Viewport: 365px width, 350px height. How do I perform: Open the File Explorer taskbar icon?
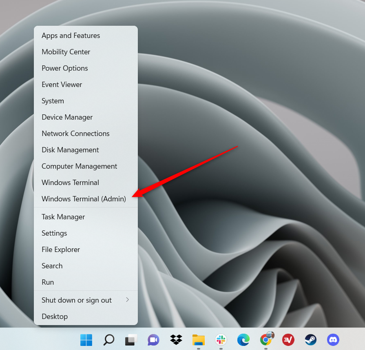click(x=199, y=339)
